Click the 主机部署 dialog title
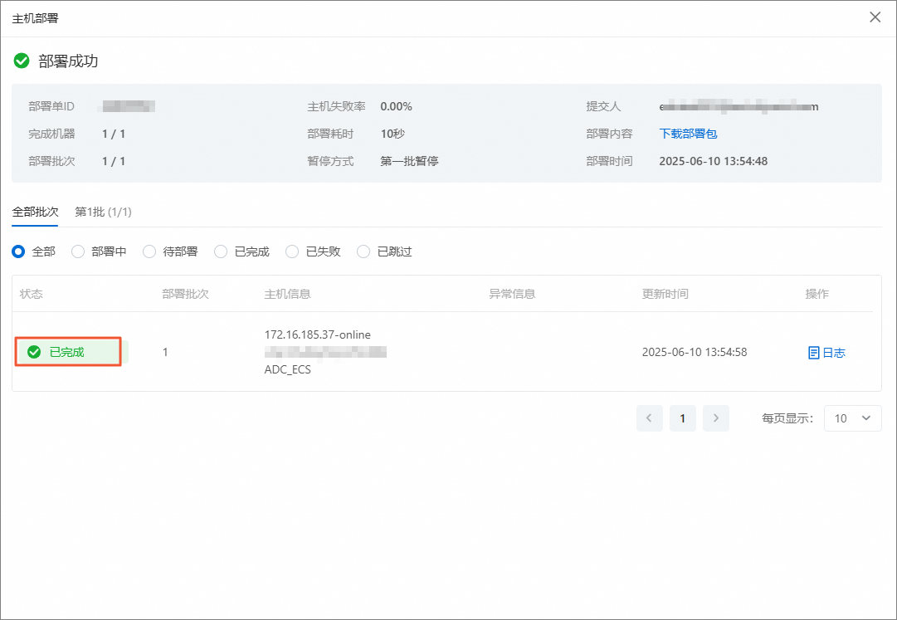The image size is (897, 620). pyautogui.click(x=35, y=18)
